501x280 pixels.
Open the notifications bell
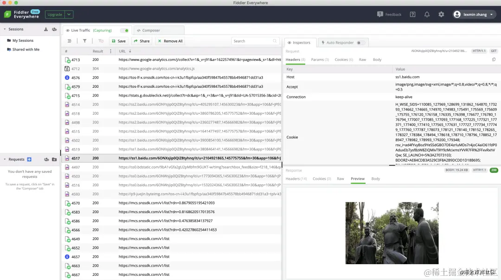point(427,14)
